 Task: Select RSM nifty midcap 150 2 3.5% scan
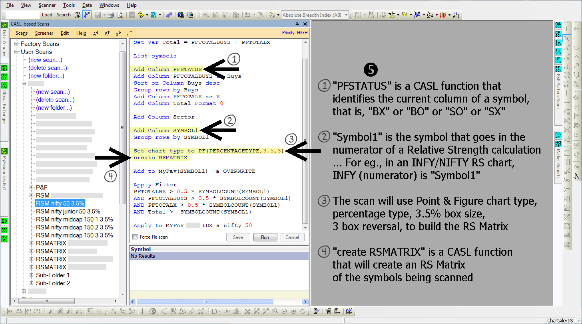click(x=74, y=227)
